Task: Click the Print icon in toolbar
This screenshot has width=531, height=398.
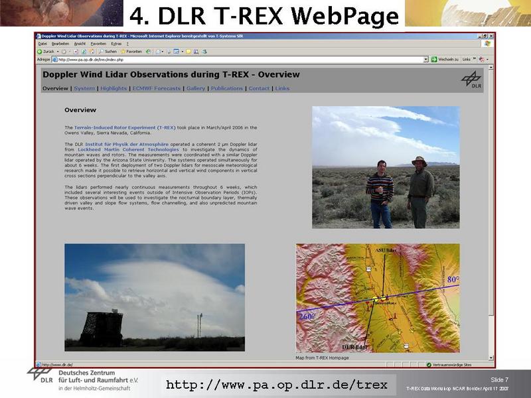Action: click(169, 52)
